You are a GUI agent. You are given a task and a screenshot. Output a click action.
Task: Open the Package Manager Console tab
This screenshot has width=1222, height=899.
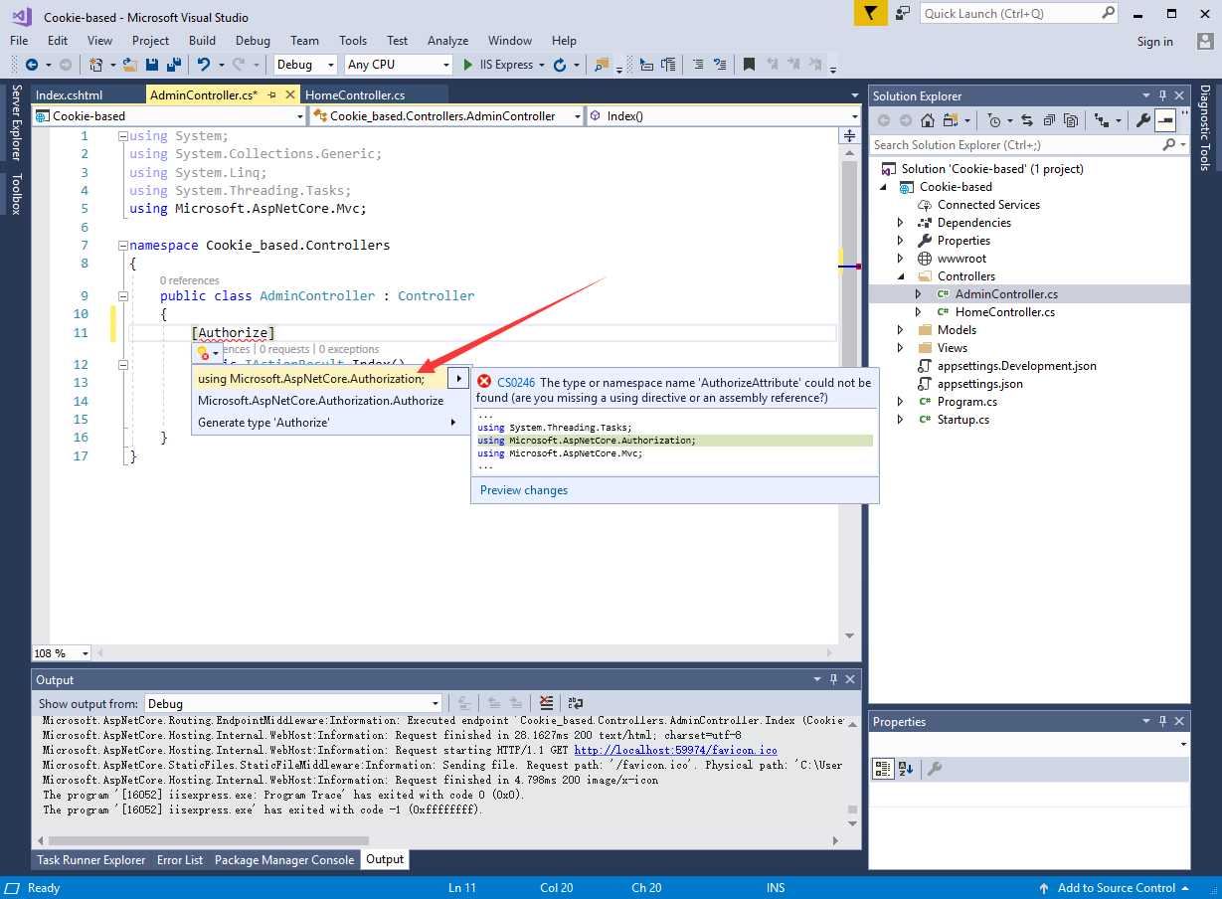[284, 860]
